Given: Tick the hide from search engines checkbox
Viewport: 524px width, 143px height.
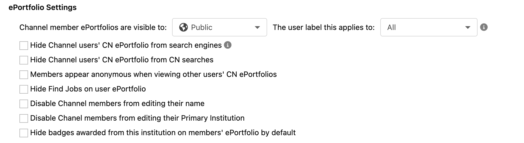Looking at the screenshot, I should 24,46.
